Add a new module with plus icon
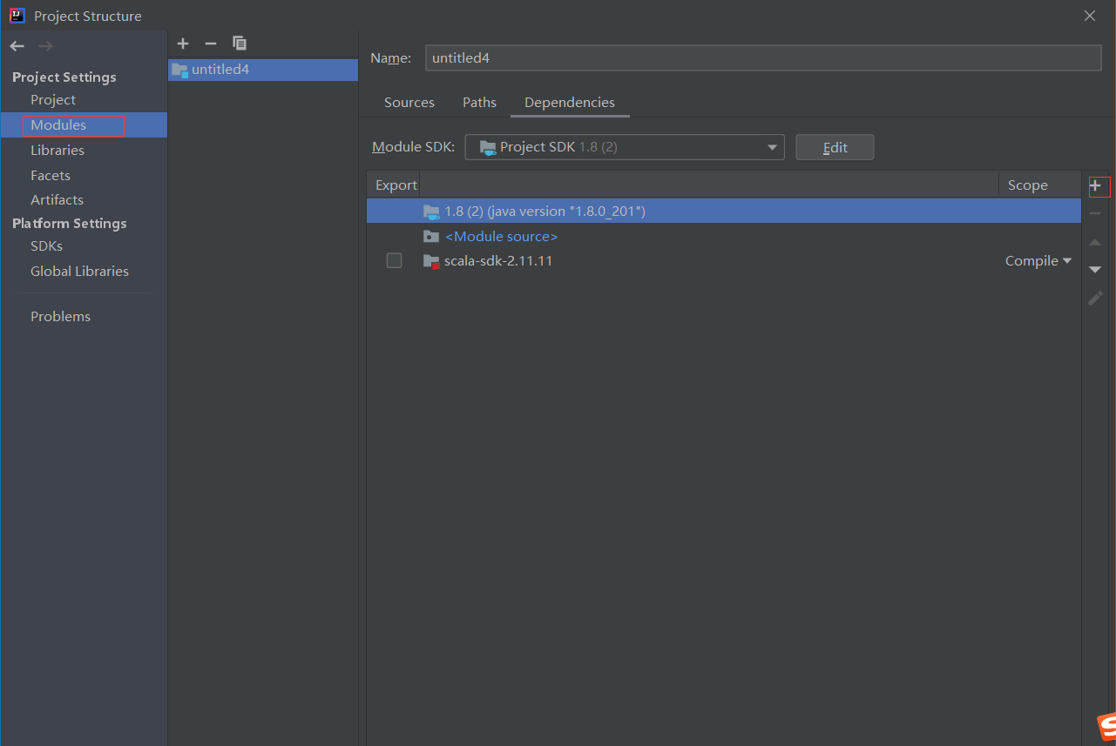The image size is (1116, 746). (183, 44)
